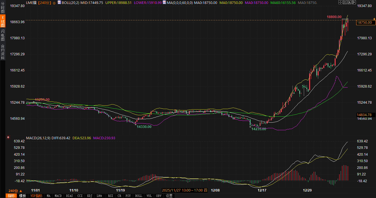The image size is (376, 198).
Task: Expand the 240分 period selector at bottom left
Action: tap(15, 191)
